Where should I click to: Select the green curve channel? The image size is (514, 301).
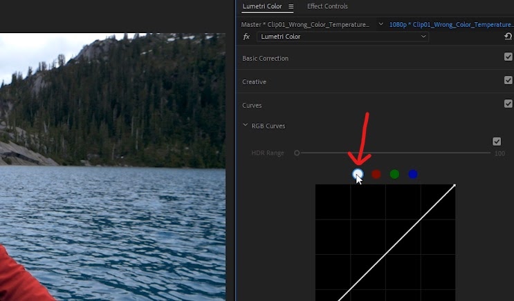394,174
